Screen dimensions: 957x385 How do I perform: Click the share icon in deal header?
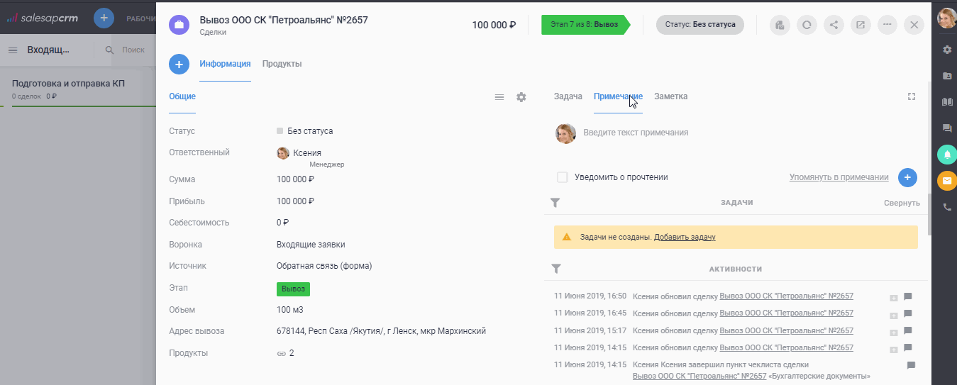click(834, 26)
